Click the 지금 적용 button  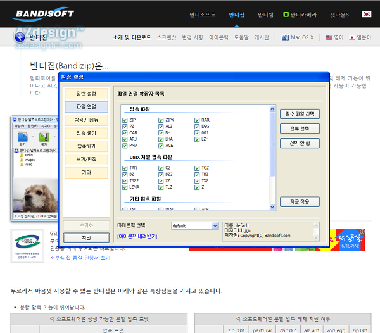300,202
